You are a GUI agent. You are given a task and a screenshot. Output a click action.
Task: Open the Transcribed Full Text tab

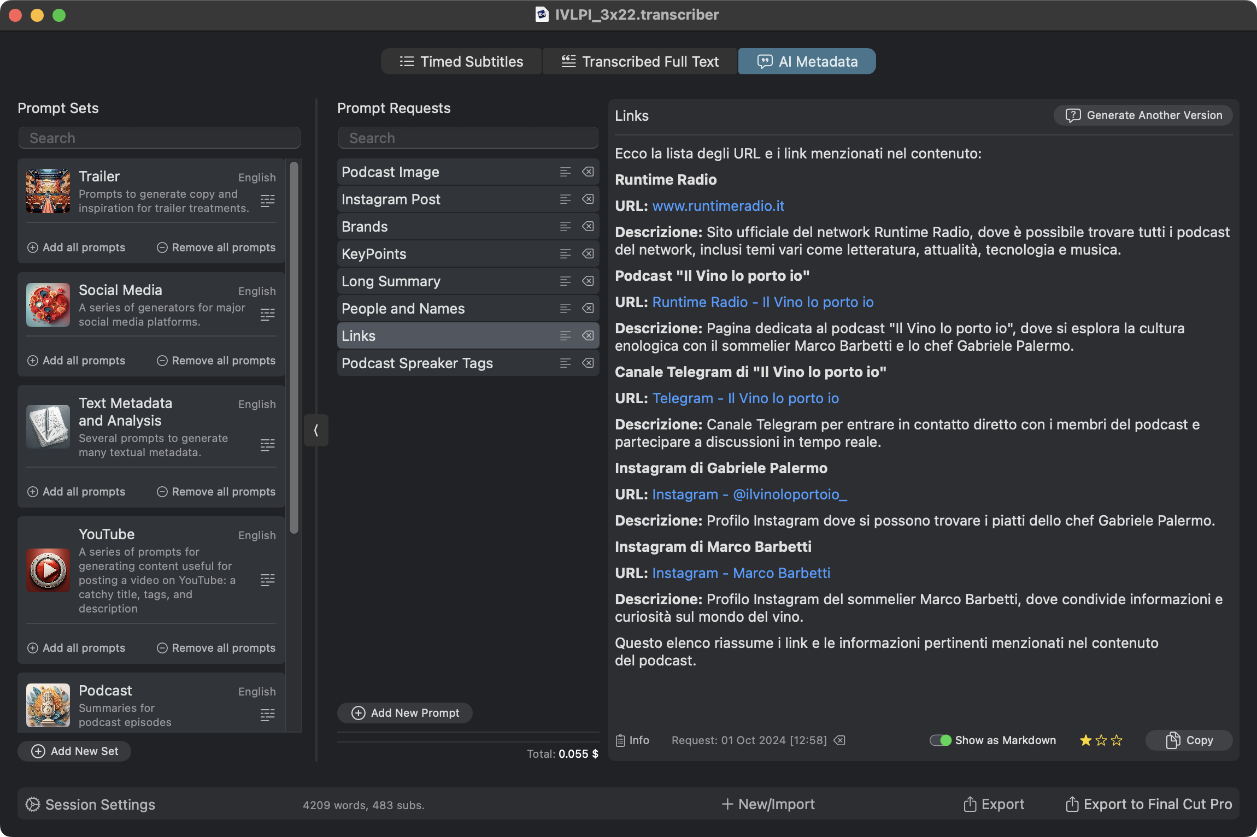tap(640, 61)
